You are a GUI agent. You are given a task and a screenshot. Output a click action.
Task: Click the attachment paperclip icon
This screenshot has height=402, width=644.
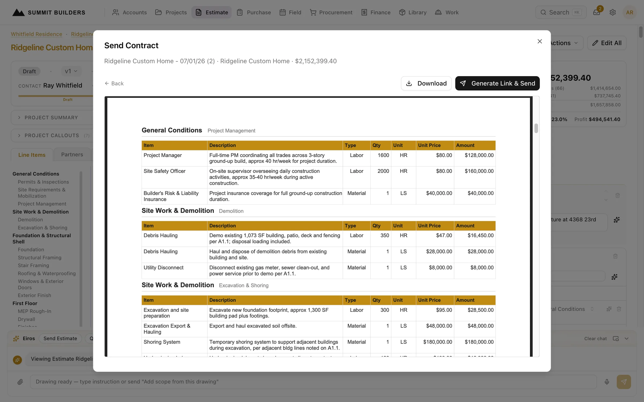[20, 382]
